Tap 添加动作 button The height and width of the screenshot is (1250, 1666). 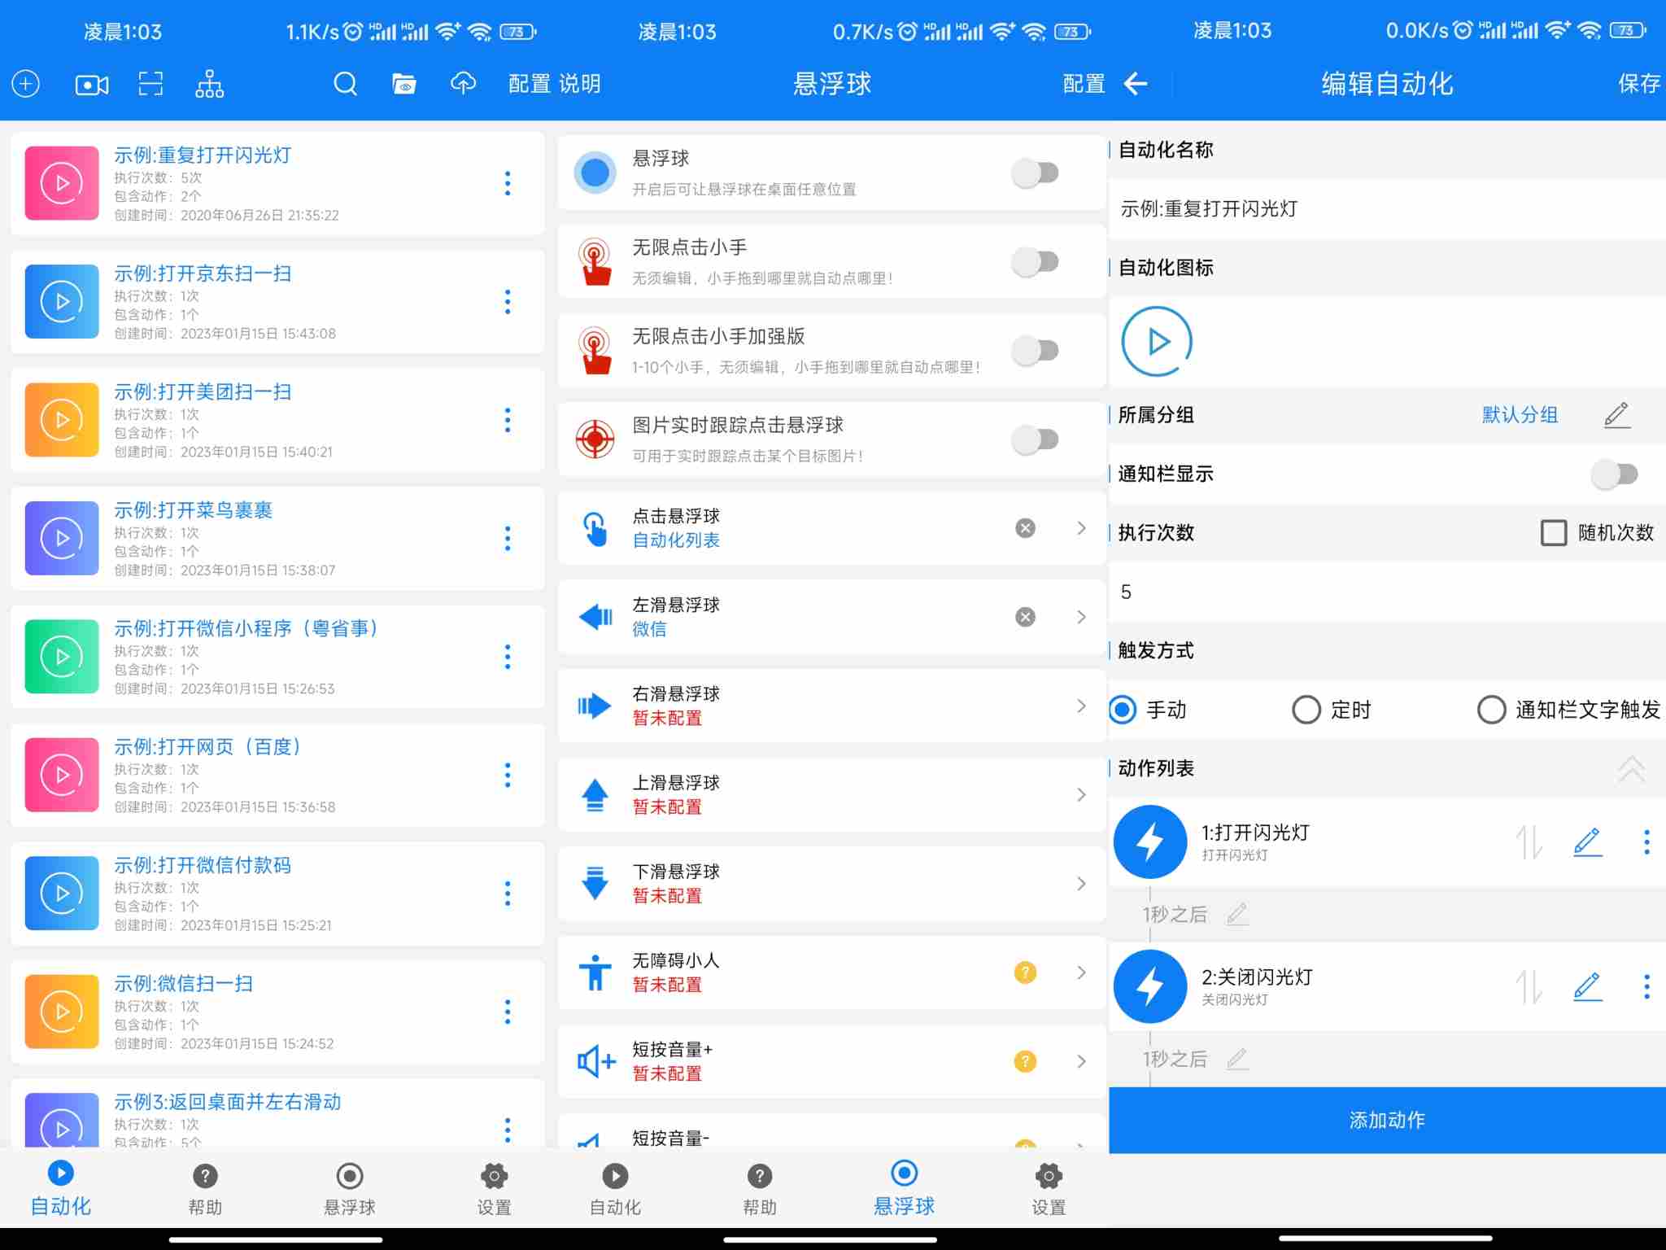click(1387, 1120)
